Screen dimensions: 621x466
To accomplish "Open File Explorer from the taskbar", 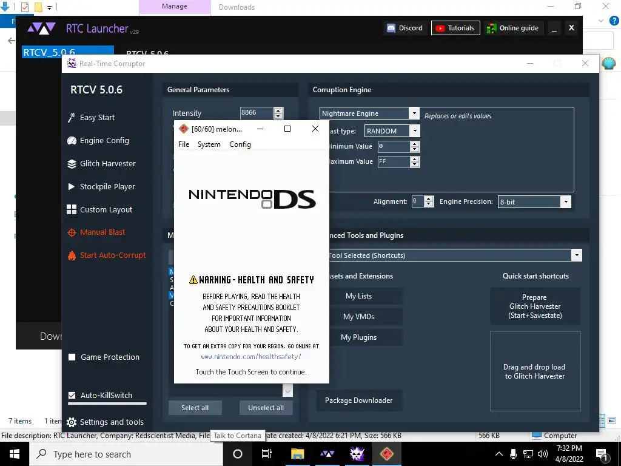I will click(297, 454).
